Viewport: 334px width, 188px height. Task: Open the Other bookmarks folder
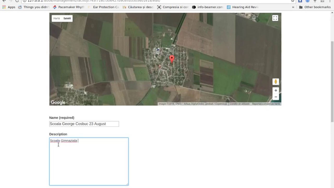point(315,7)
